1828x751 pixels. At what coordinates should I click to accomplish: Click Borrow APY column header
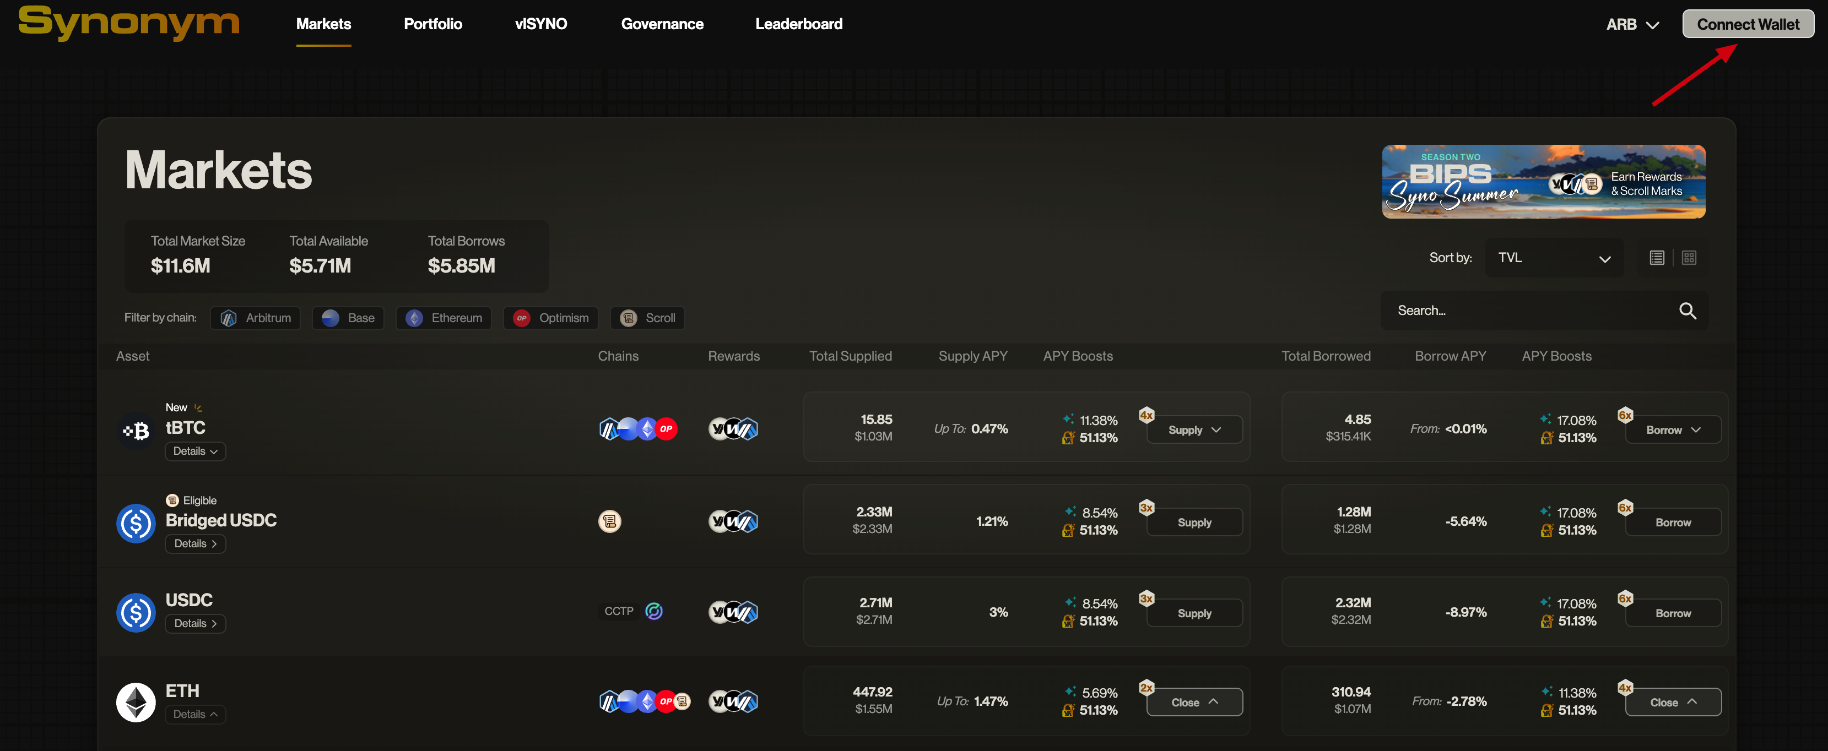tap(1450, 357)
